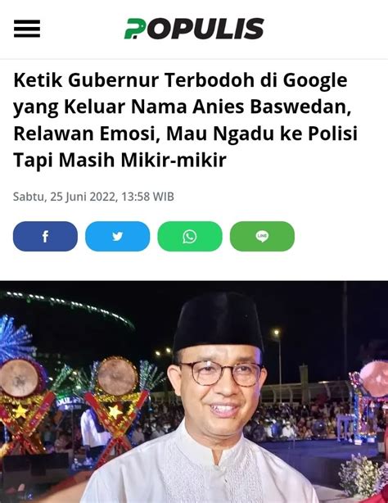This screenshot has width=388, height=503.
Task: Send the article via WhatsApp
Action: (x=190, y=237)
